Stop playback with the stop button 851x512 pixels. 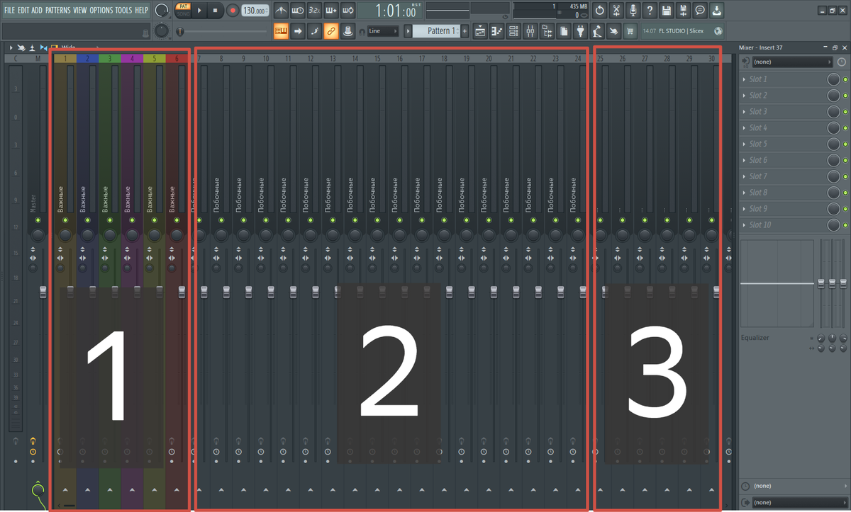[x=215, y=11]
